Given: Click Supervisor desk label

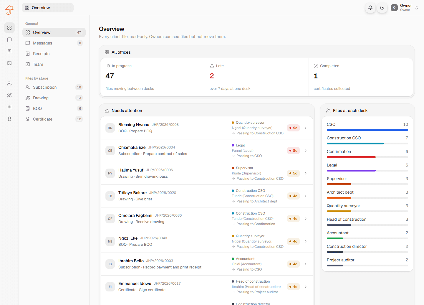Looking at the screenshot, I should click(337, 179).
